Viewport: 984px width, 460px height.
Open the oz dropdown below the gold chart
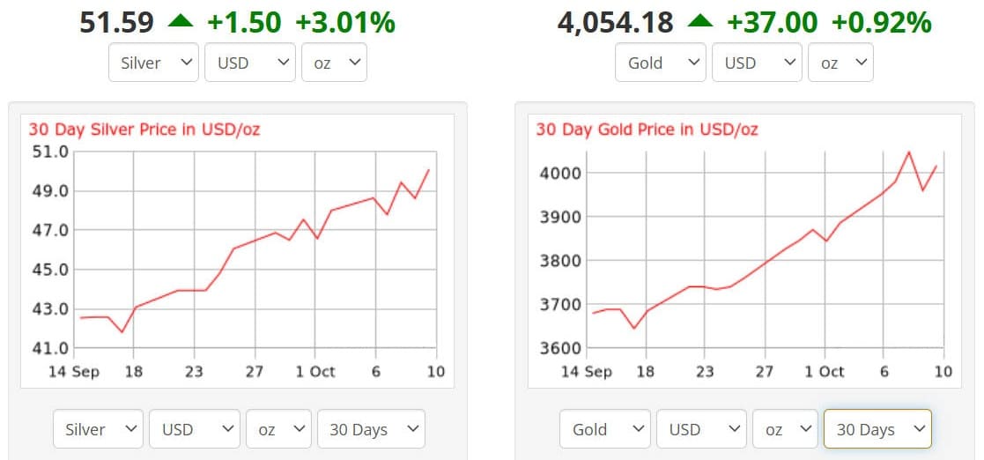click(x=786, y=430)
